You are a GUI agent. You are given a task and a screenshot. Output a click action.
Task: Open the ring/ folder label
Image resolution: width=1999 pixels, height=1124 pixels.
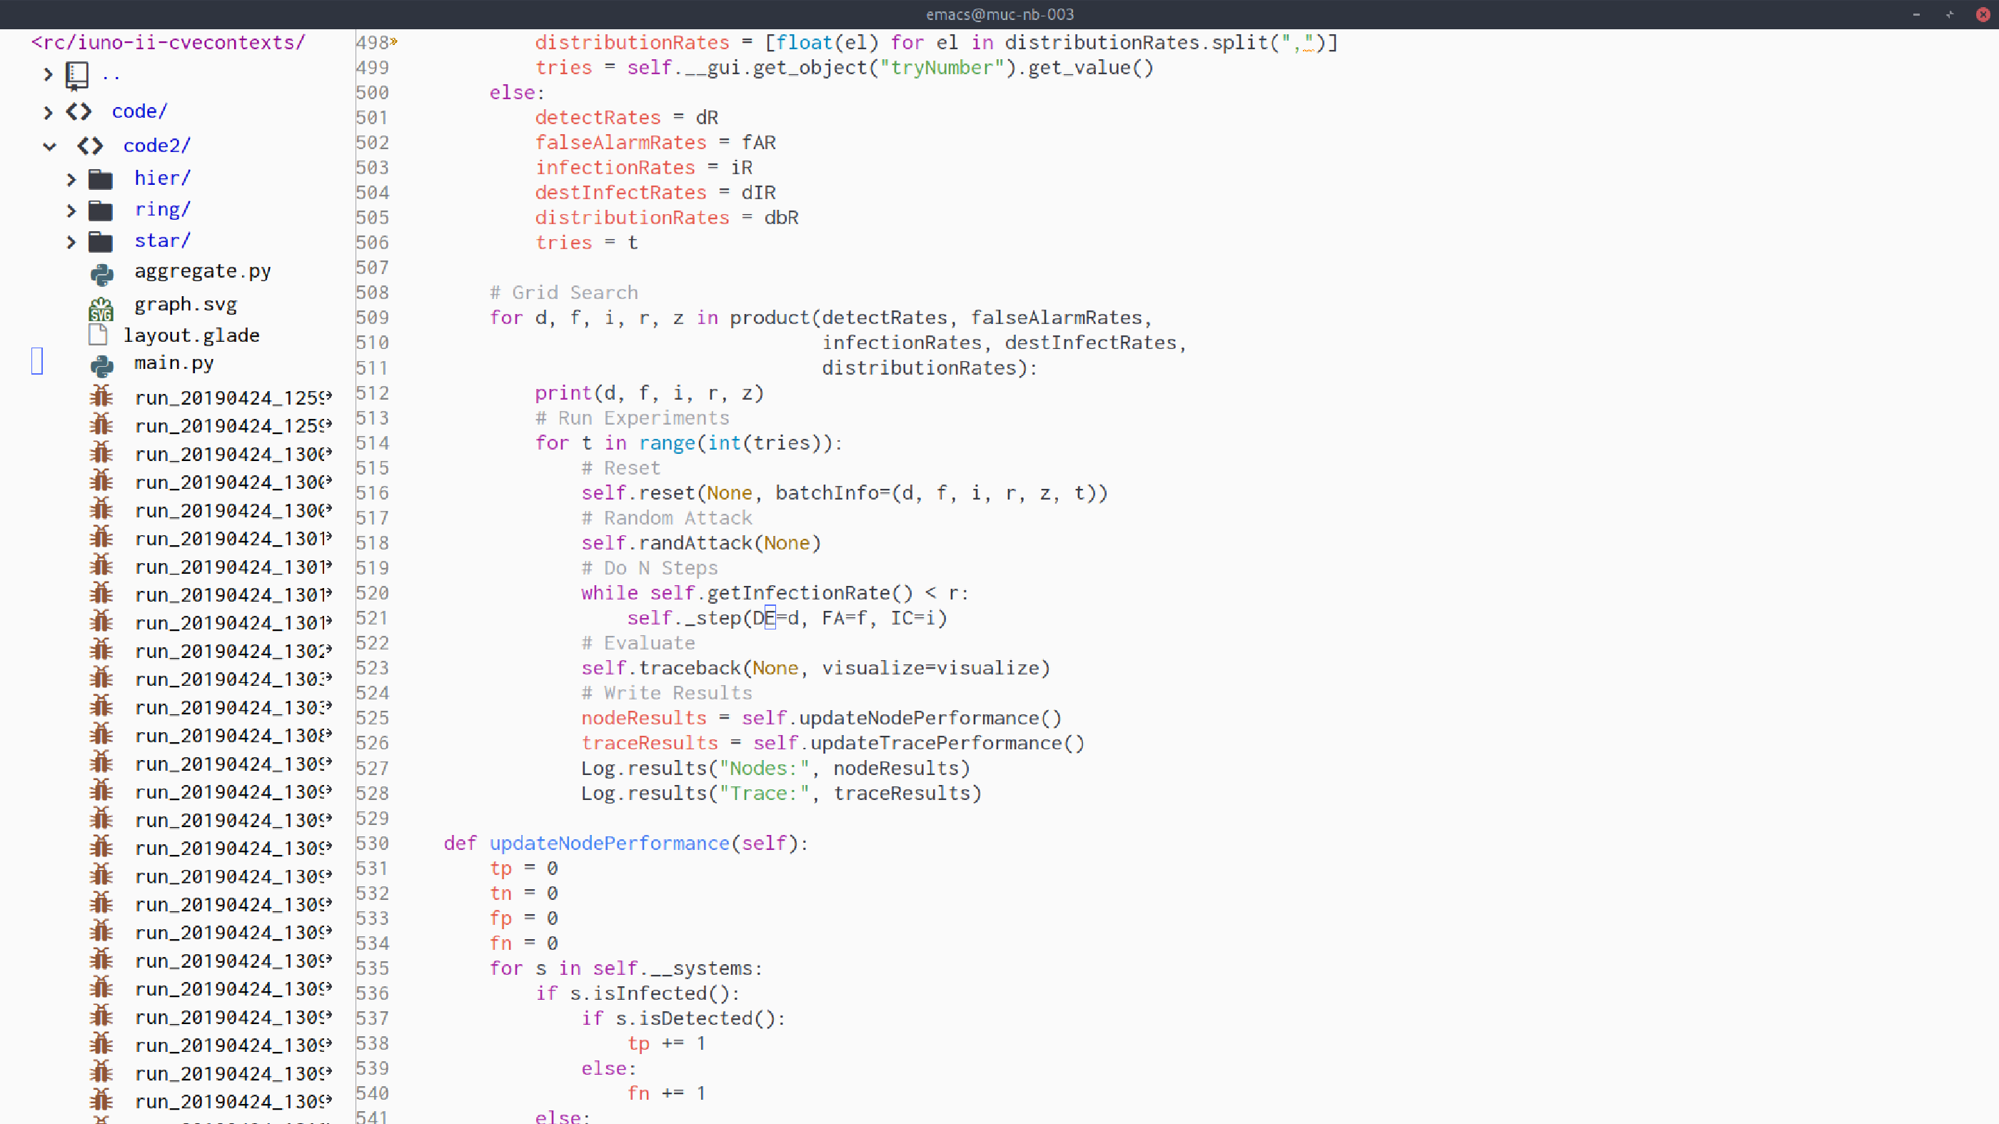click(162, 211)
